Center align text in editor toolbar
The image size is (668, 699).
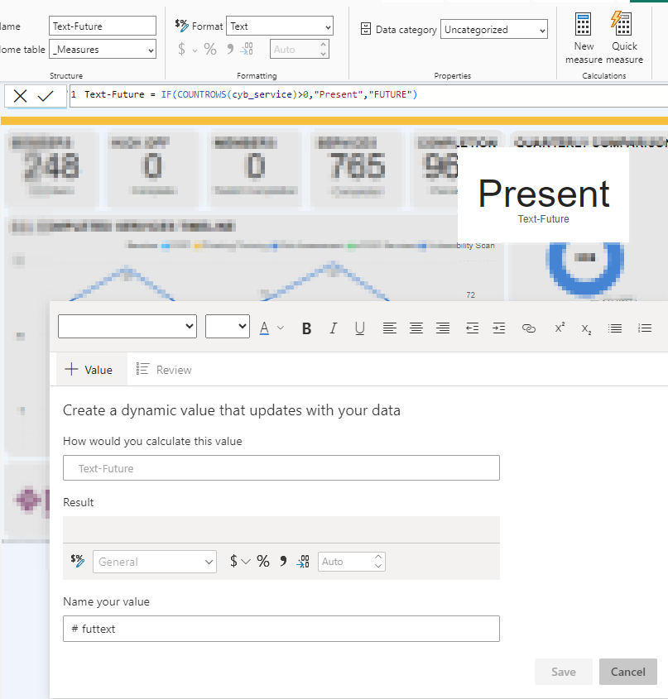(x=416, y=328)
